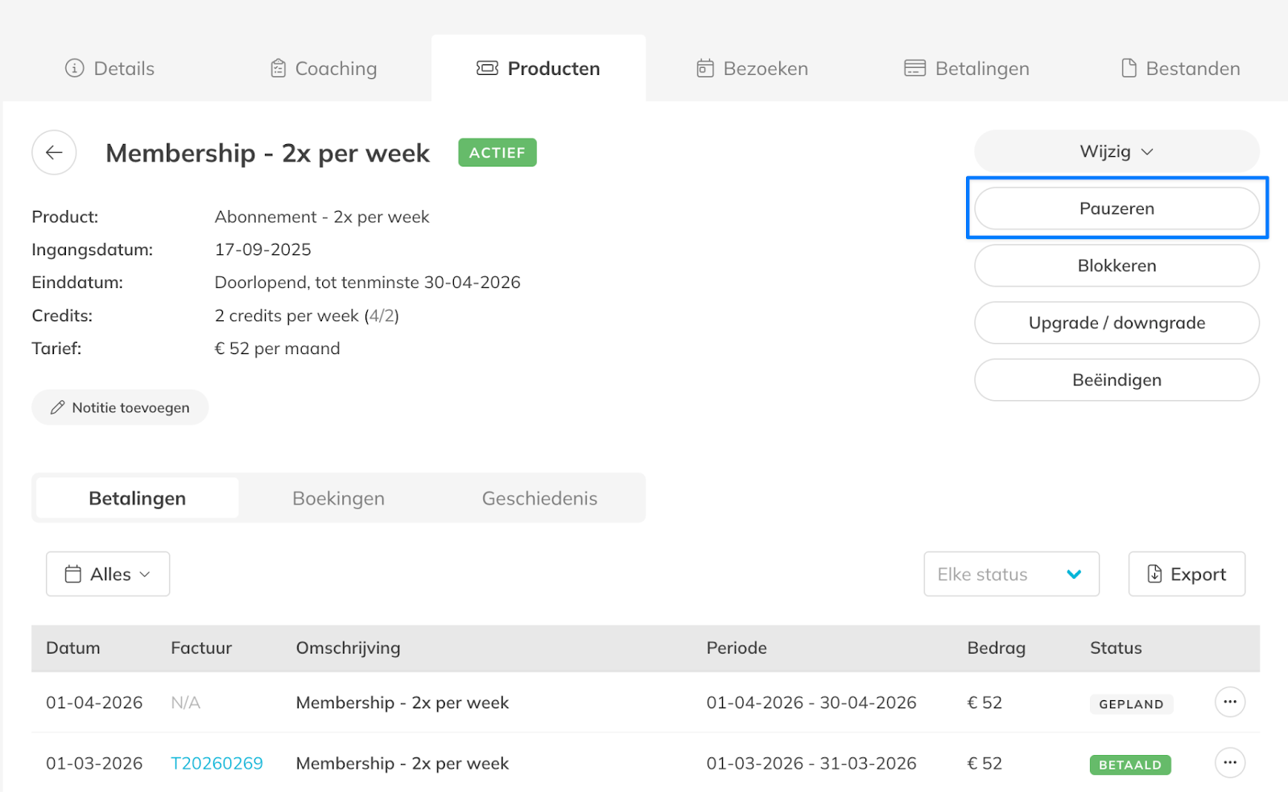Go to the Bestanden tab
The width and height of the screenshot is (1288, 792).
[1180, 68]
